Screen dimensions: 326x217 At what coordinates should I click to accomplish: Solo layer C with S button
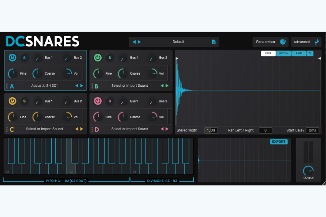(x=24, y=101)
